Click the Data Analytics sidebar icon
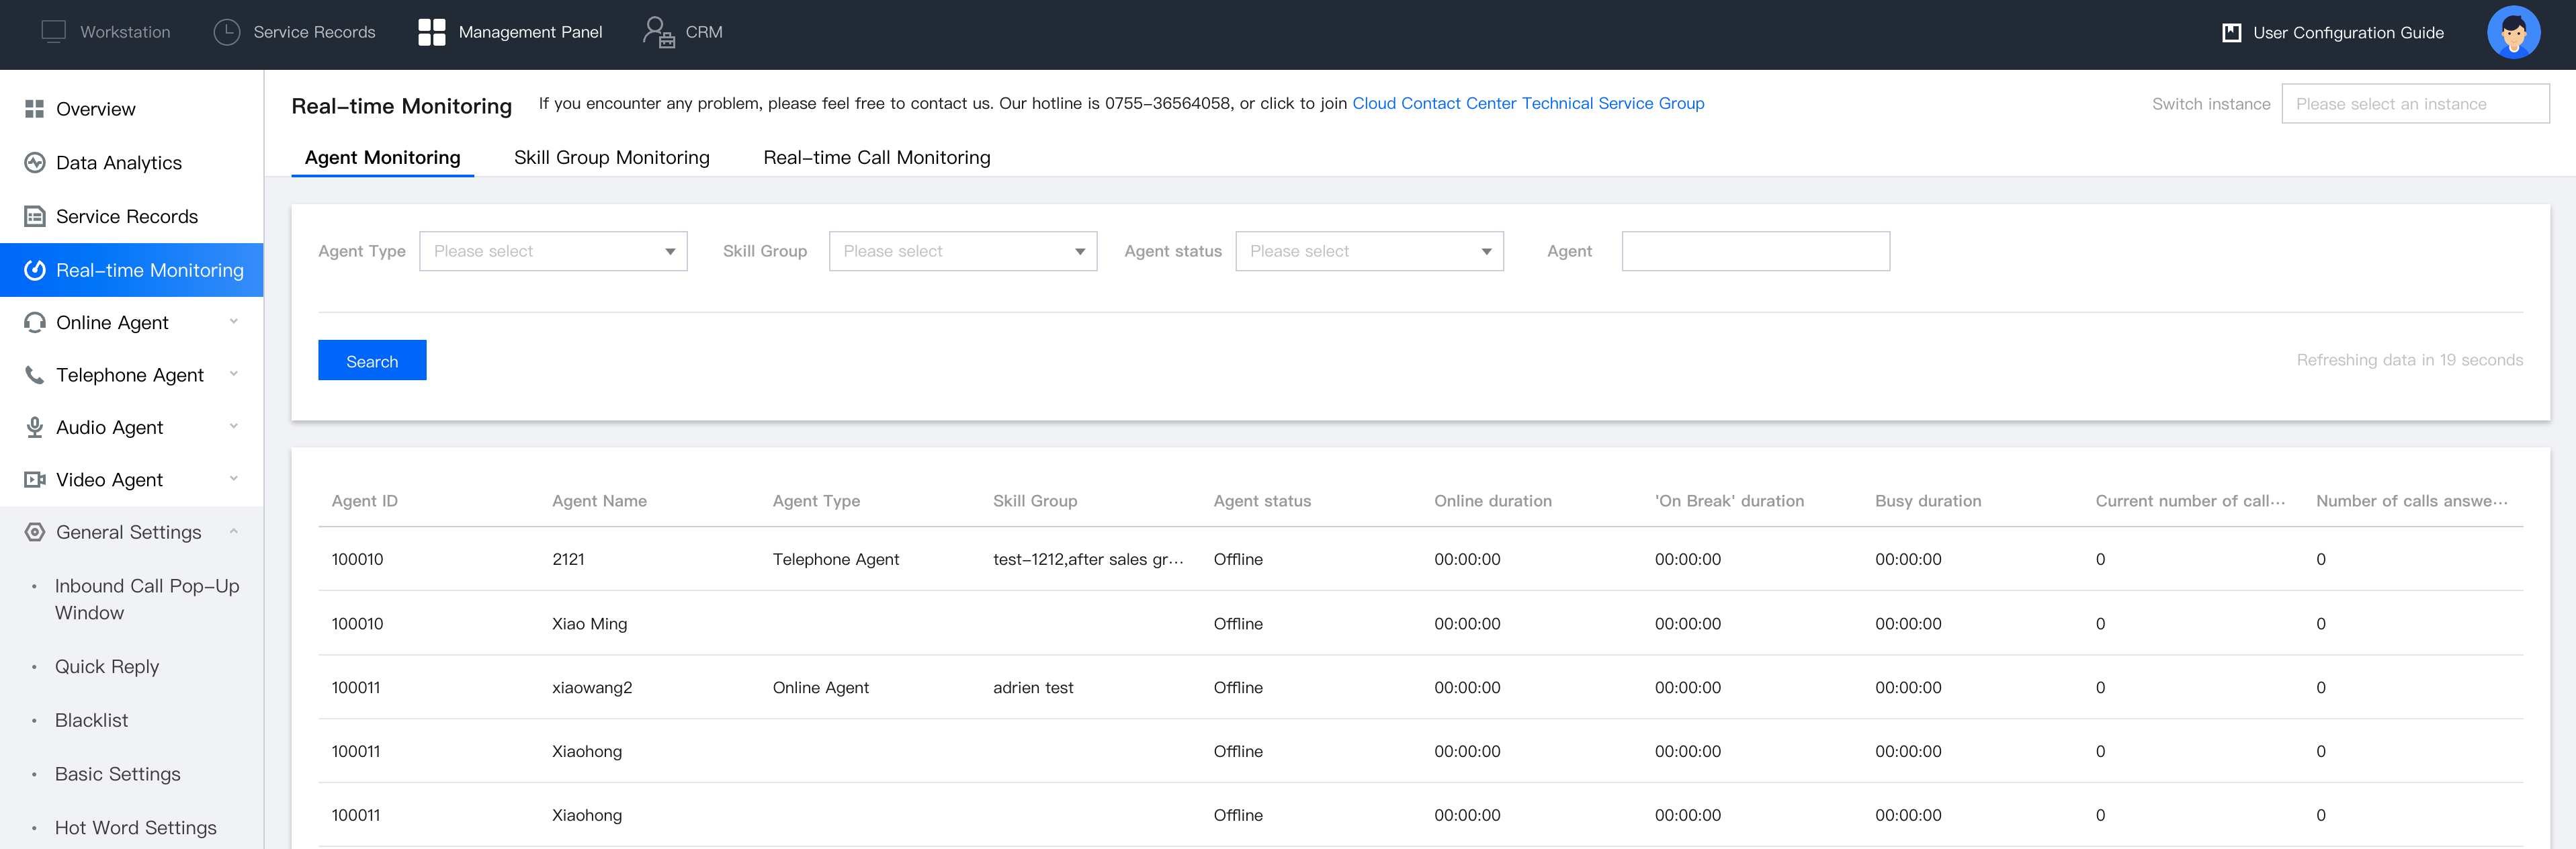Screen dimensions: 2576x849 tap(34, 163)
